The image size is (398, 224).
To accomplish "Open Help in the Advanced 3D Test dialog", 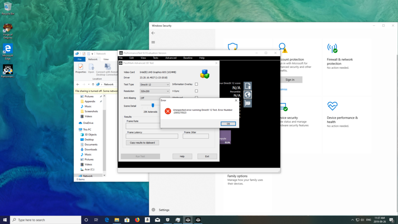I will (x=182, y=157).
